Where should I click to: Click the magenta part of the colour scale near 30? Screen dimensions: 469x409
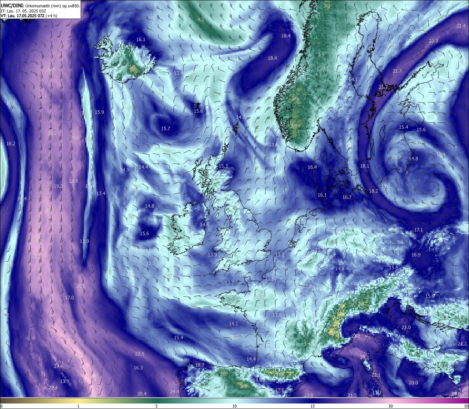click(391, 400)
